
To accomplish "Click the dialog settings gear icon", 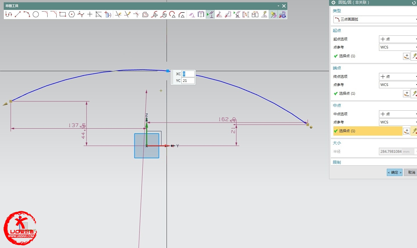I will [333, 2].
